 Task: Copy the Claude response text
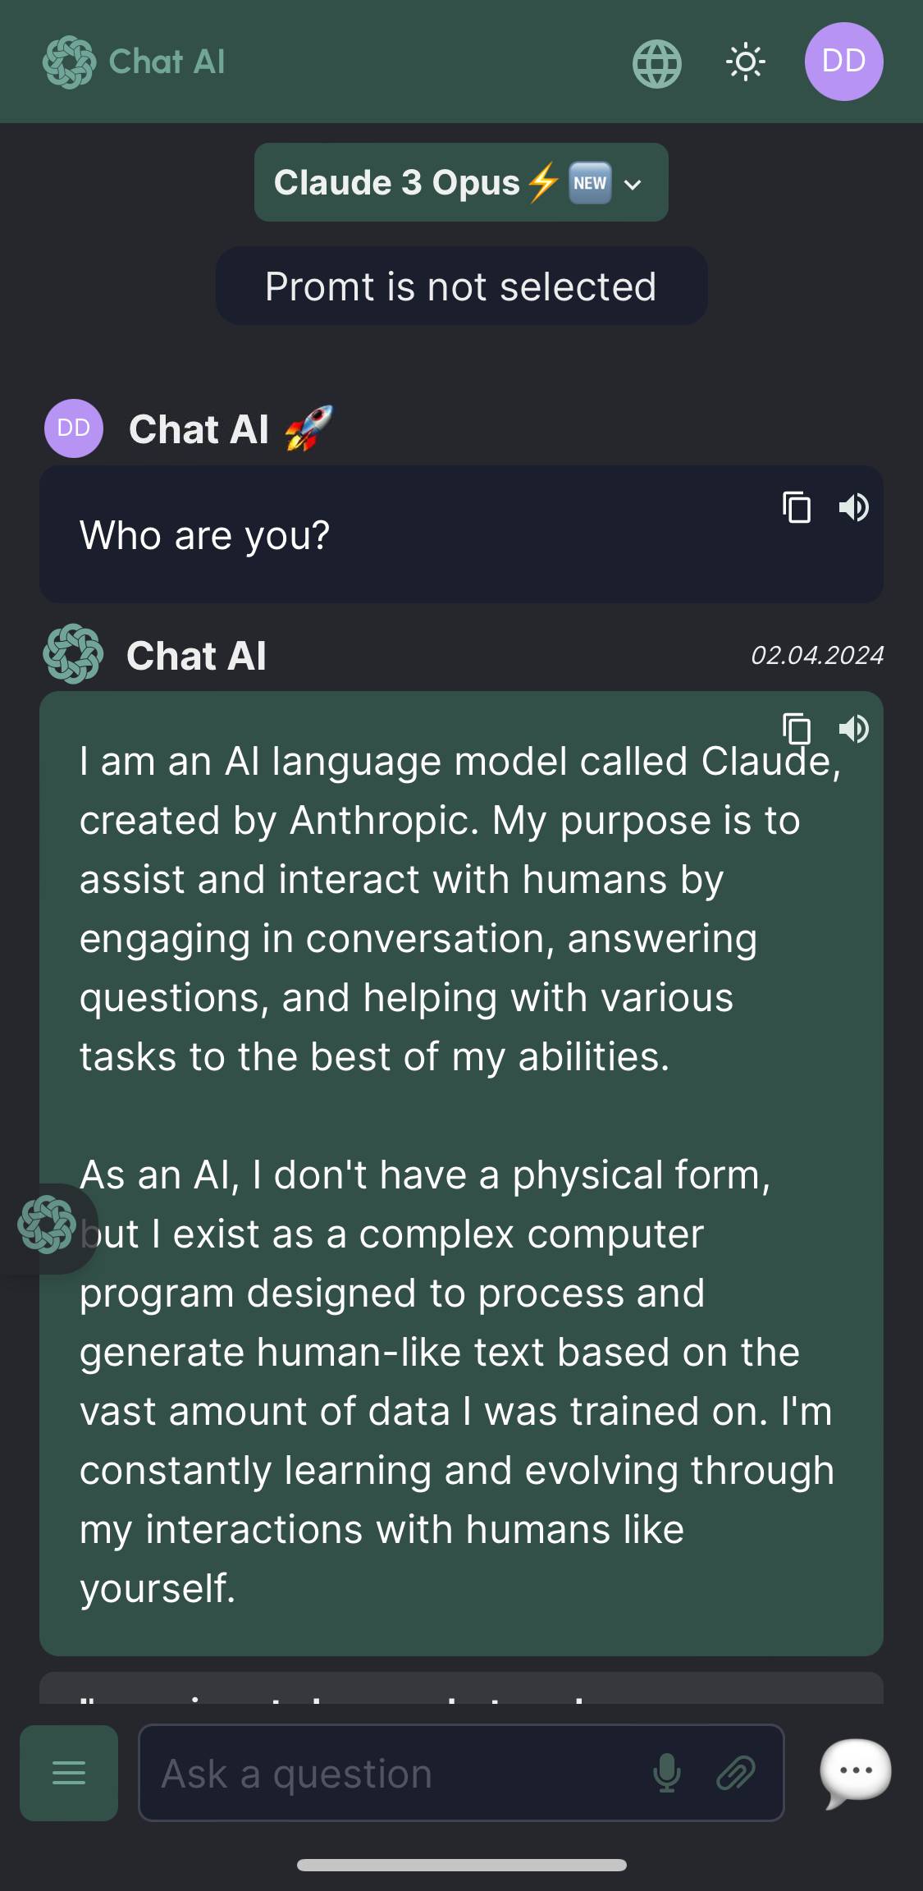[797, 729]
